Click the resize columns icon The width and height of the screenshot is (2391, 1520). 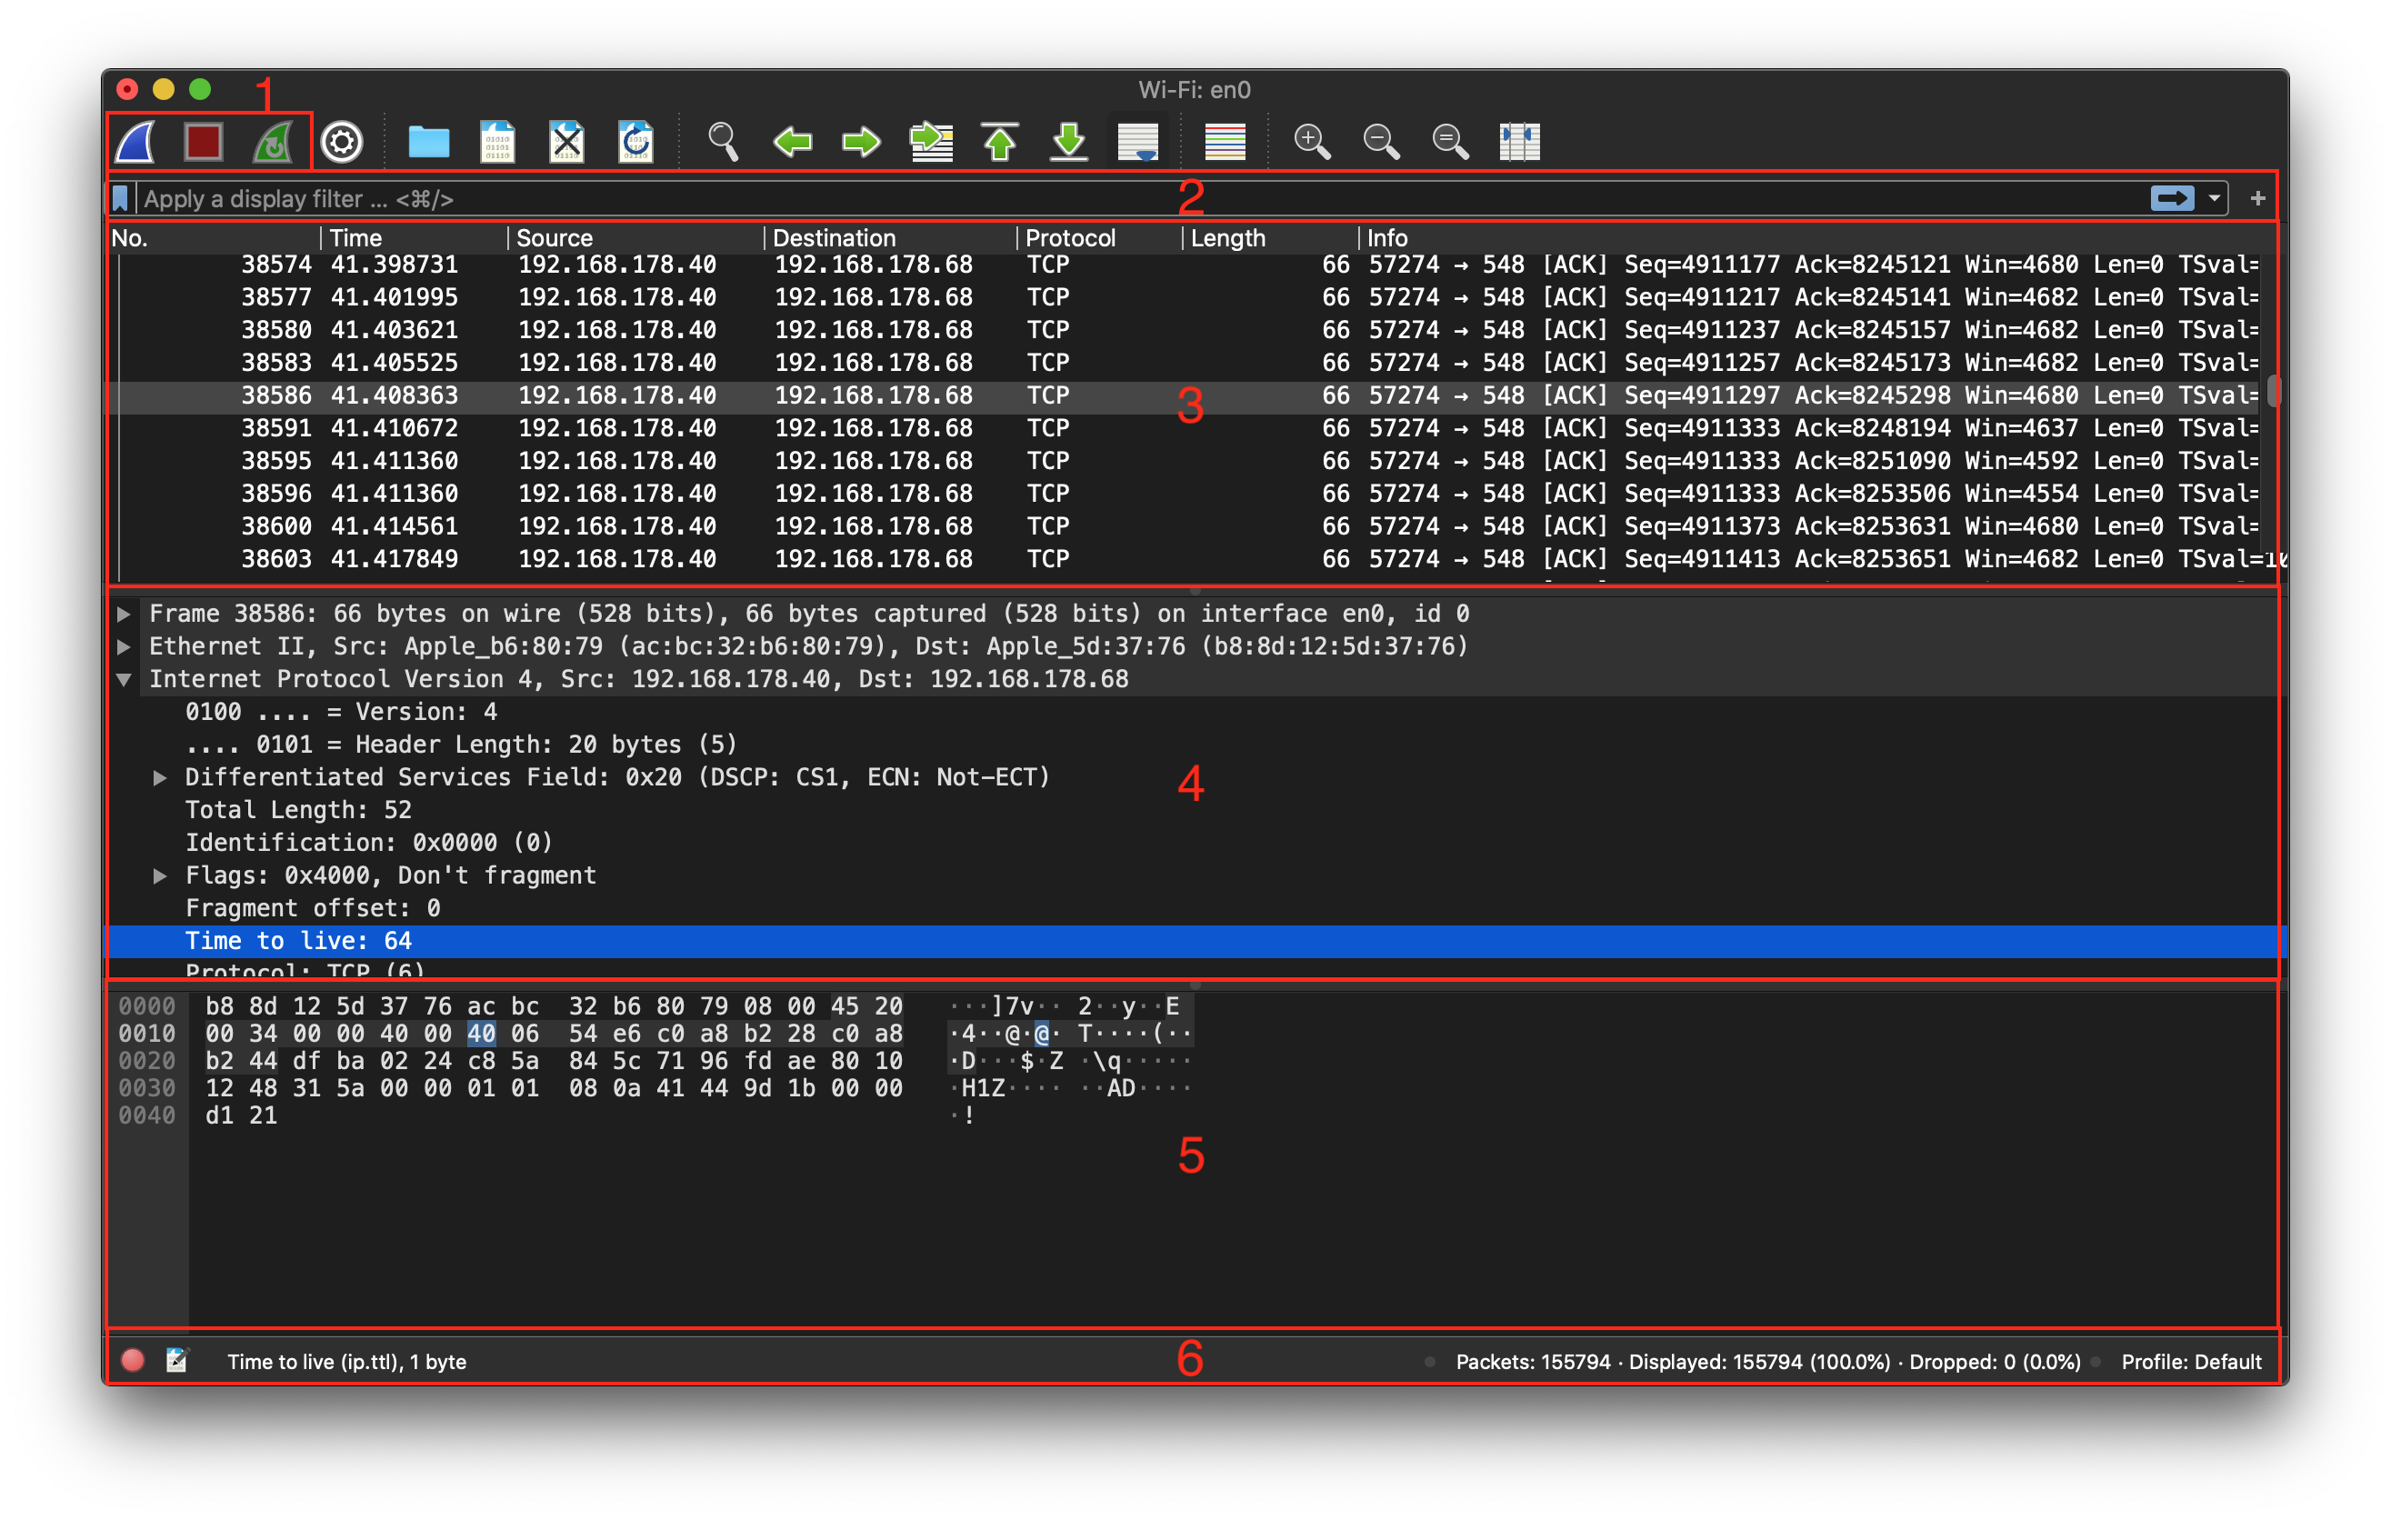(1520, 141)
